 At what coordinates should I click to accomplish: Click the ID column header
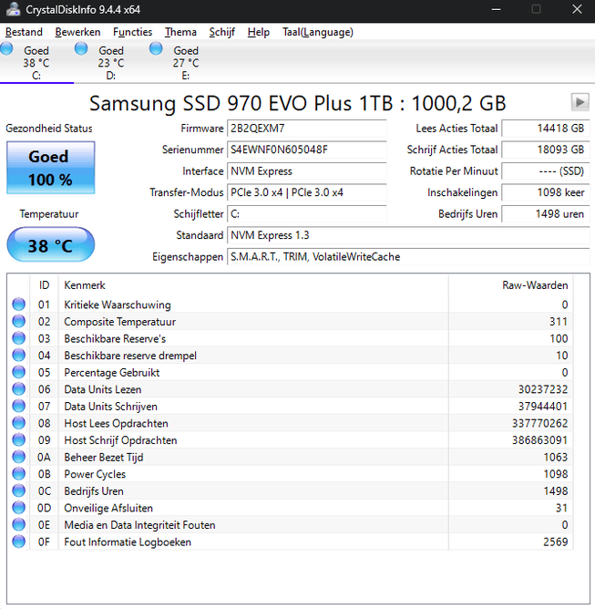(x=44, y=285)
